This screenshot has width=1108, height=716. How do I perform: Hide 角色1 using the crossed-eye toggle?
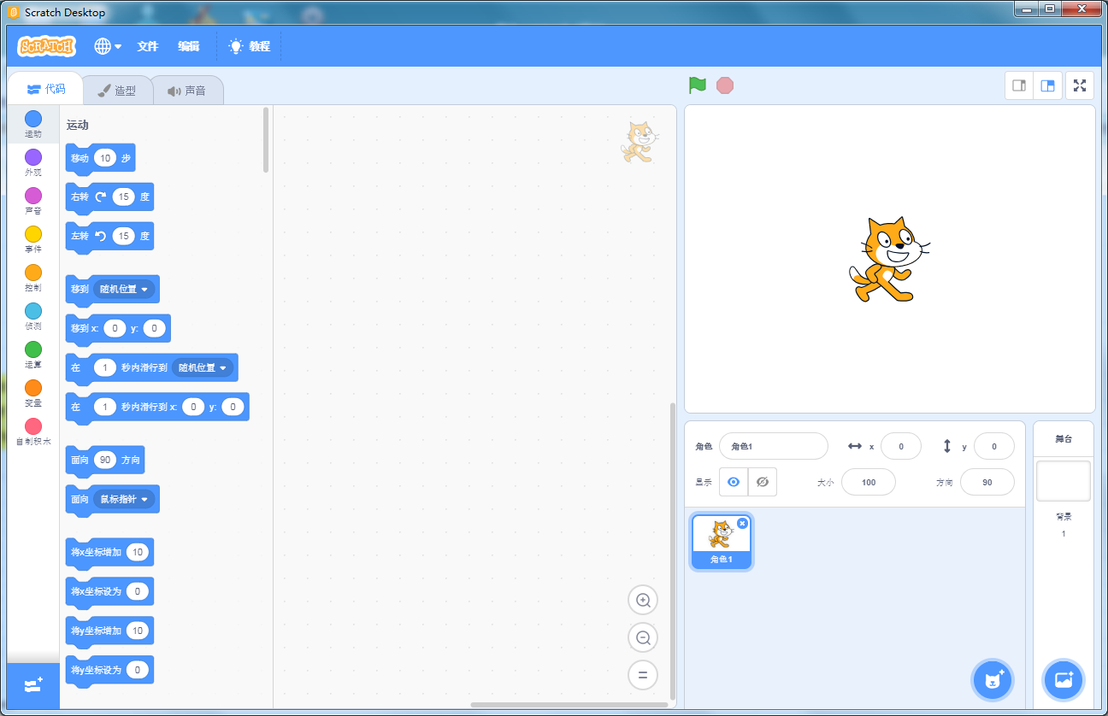point(762,482)
